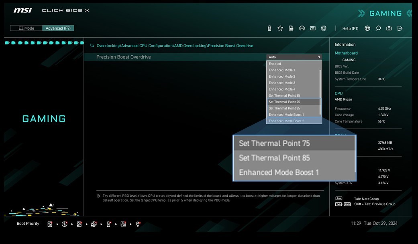Click Precision Boost Overdrive breadcrumb segment
Screen dimensions: 418x244
(230, 46)
